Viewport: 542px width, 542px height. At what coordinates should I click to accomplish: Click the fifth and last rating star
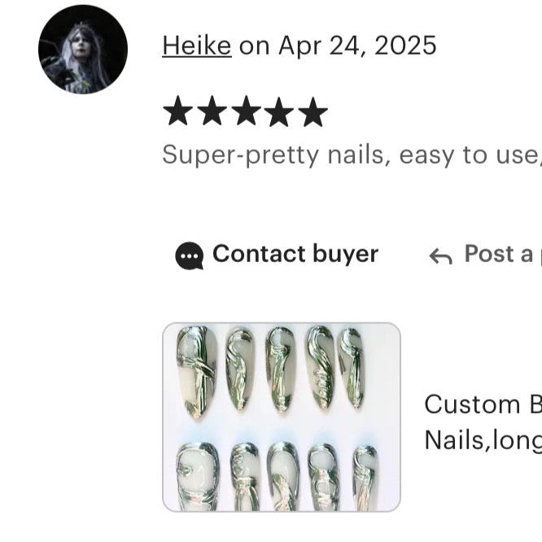313,111
